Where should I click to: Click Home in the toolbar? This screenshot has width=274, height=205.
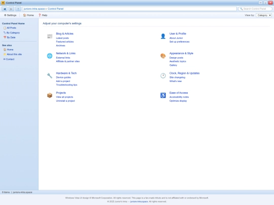28,15
